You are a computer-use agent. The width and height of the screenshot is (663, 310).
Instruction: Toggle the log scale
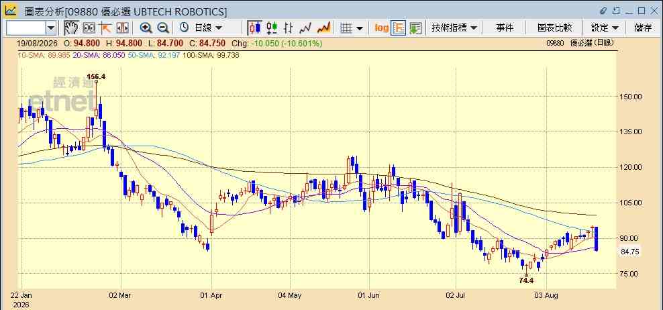(381, 28)
